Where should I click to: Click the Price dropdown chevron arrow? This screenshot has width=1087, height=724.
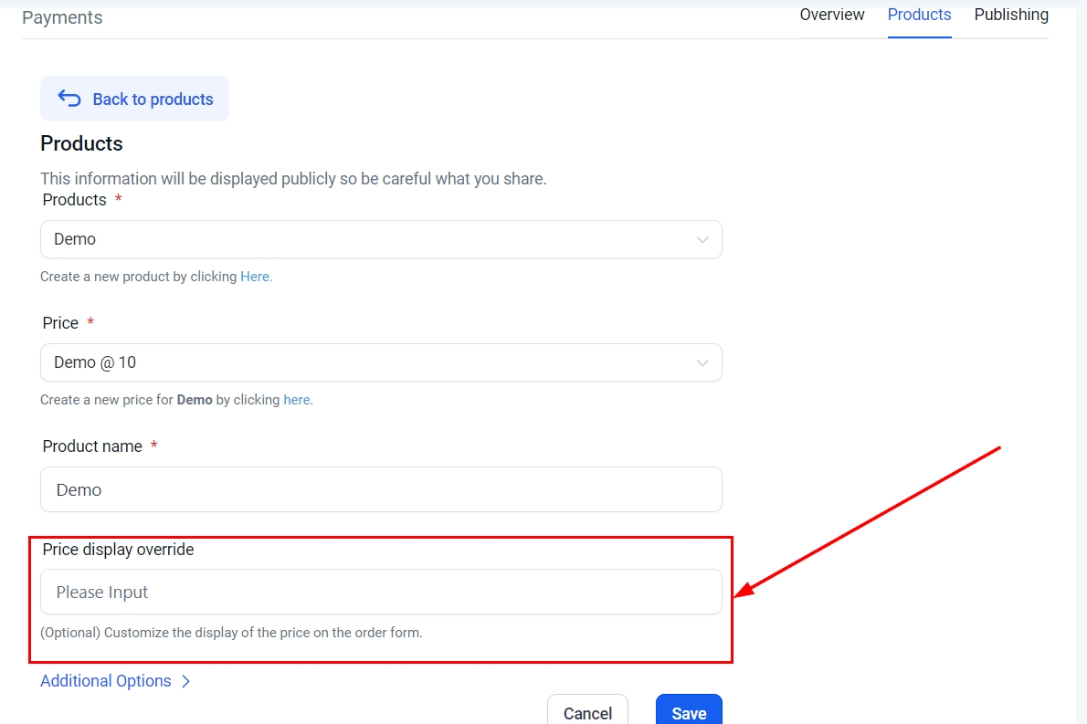click(702, 362)
